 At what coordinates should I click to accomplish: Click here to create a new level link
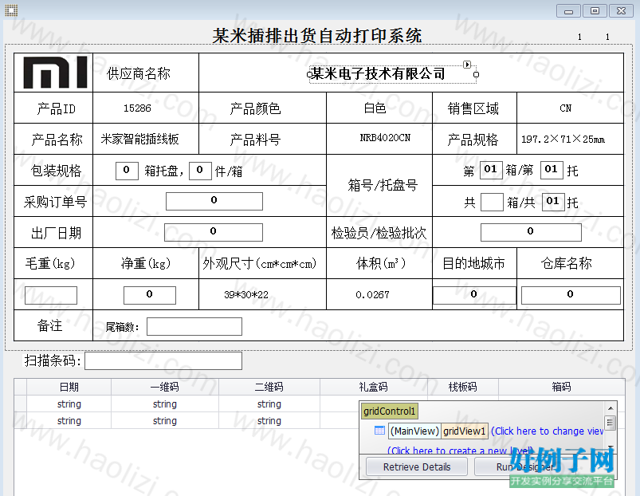pos(461,451)
